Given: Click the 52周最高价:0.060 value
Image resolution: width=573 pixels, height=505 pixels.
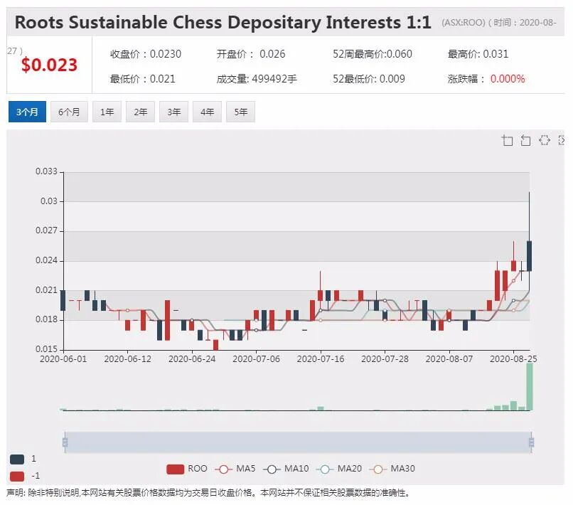Looking at the screenshot, I should point(372,54).
